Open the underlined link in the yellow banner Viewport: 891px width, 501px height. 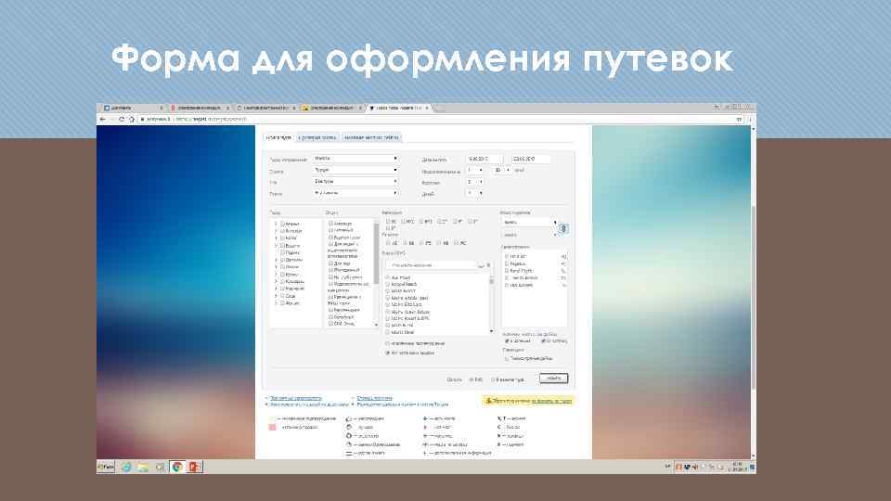point(551,401)
